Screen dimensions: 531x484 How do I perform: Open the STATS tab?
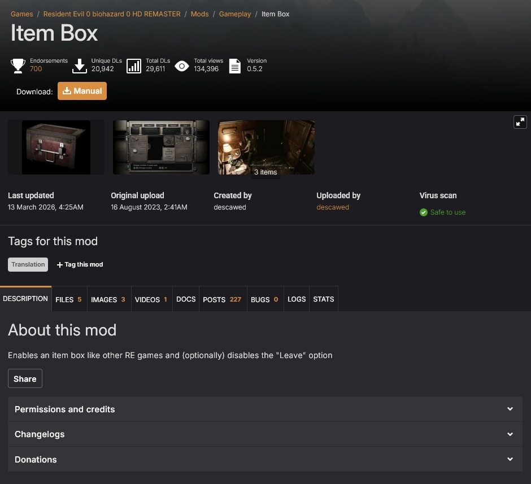point(324,299)
